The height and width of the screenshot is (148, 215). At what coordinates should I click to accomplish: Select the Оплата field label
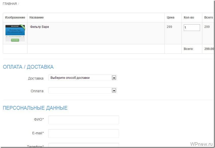(37, 91)
